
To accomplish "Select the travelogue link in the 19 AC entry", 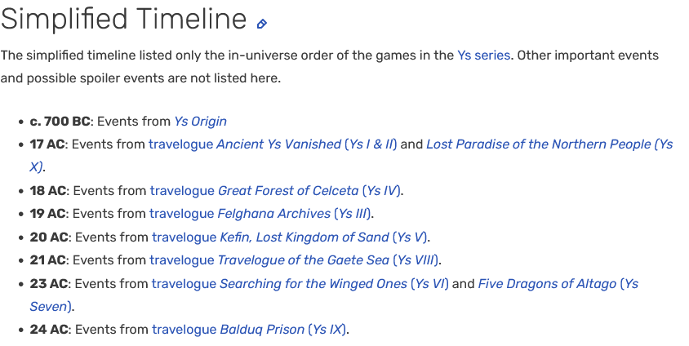I will point(181,214).
